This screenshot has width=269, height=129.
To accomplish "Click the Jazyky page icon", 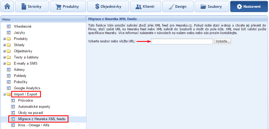I will (9, 33).
